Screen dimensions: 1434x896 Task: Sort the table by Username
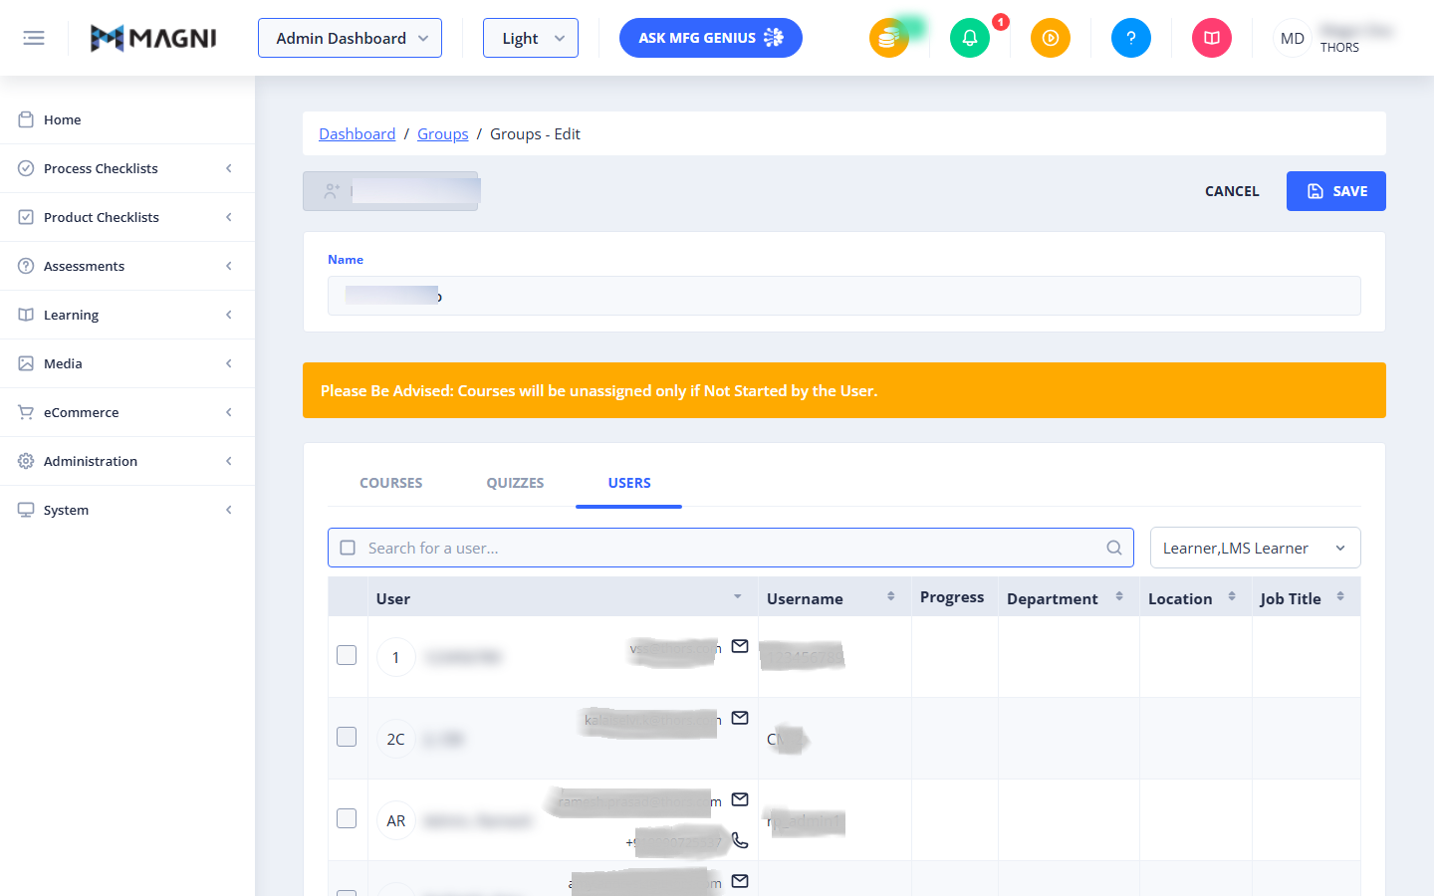click(890, 596)
